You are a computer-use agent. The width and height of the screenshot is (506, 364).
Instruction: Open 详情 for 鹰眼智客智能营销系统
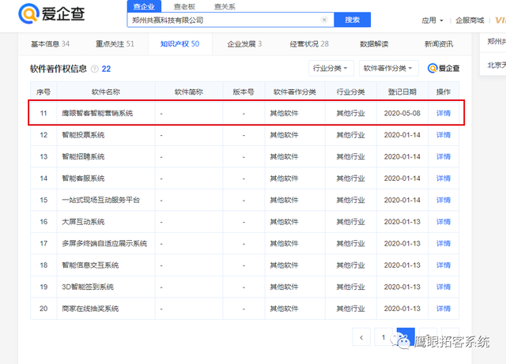444,113
